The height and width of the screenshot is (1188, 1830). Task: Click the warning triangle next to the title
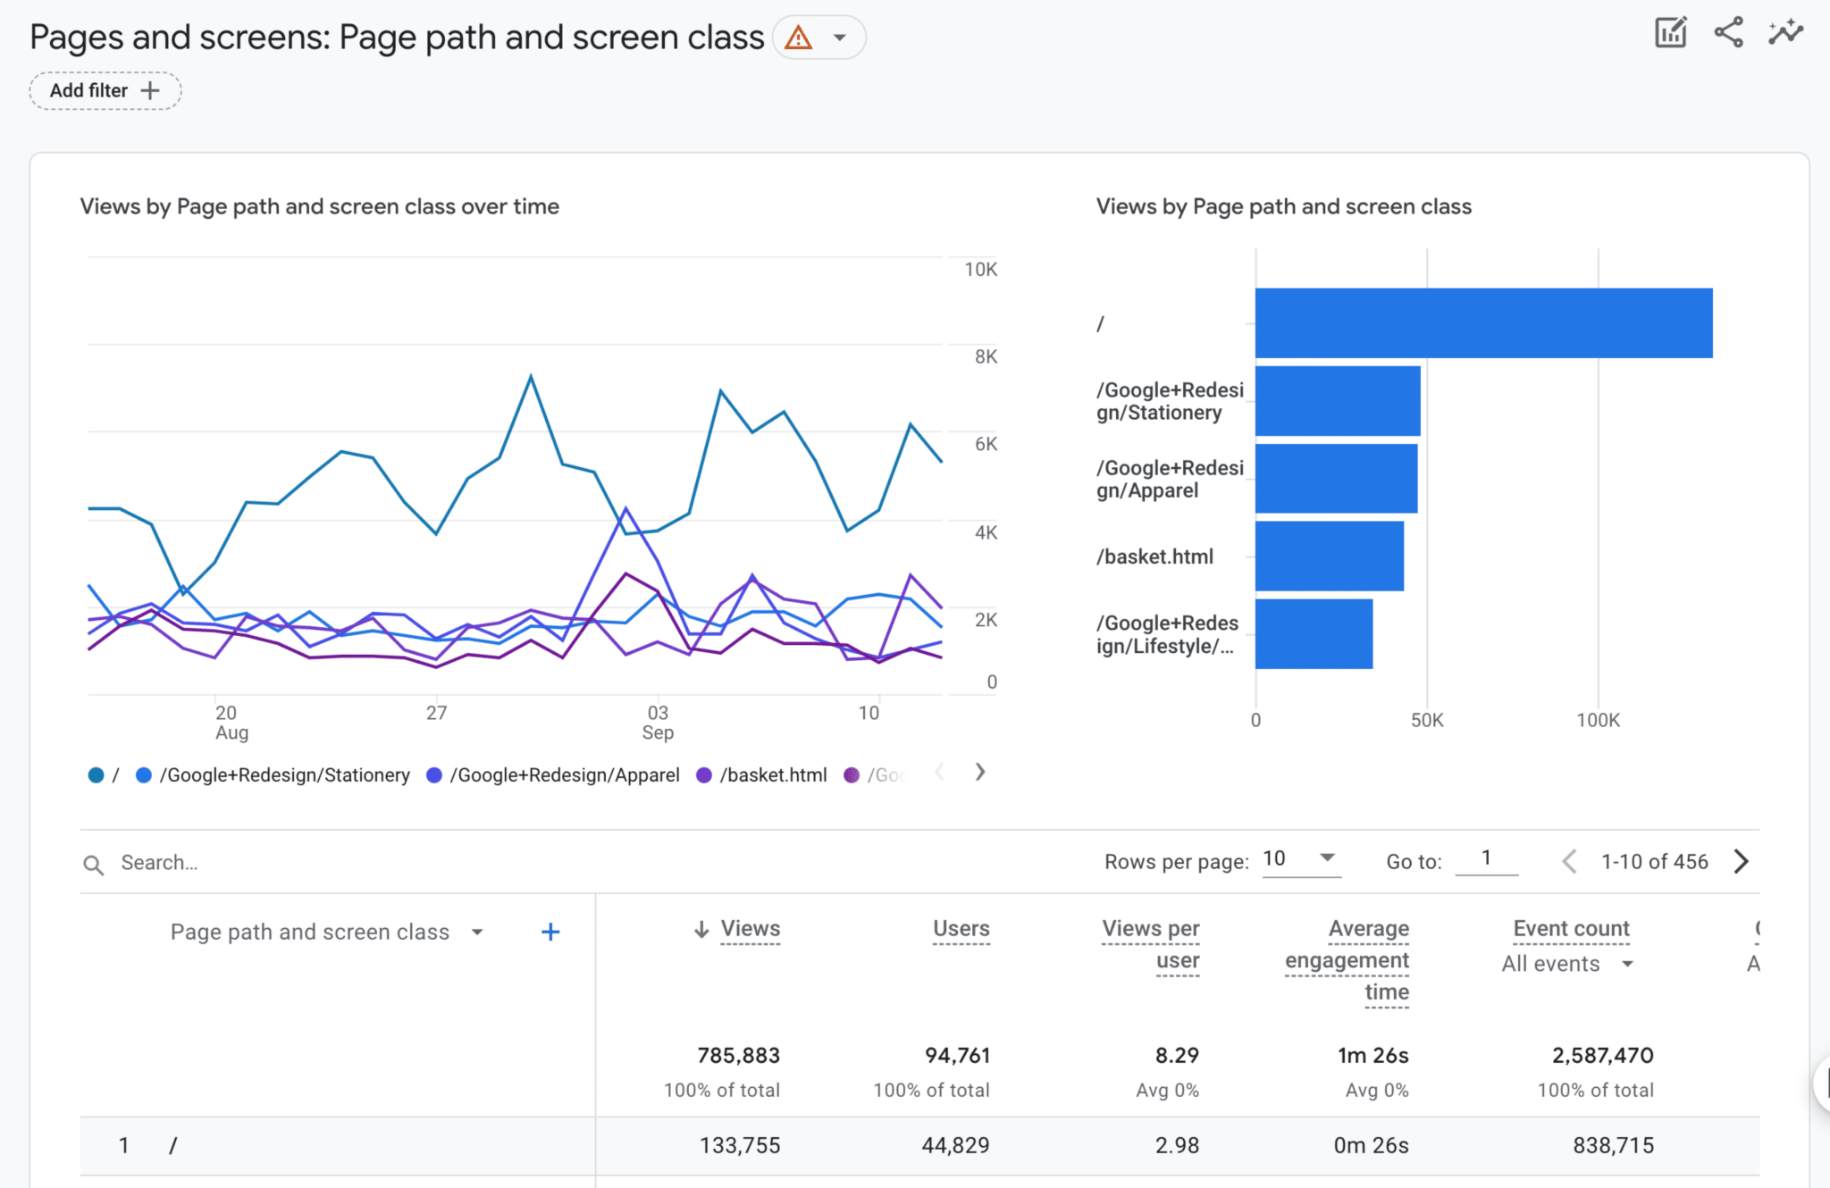tap(797, 38)
